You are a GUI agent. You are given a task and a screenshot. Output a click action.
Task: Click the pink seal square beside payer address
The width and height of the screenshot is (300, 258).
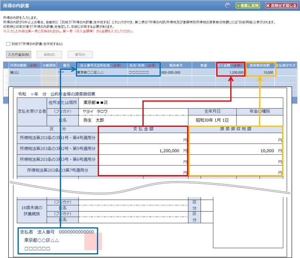tap(93, 241)
